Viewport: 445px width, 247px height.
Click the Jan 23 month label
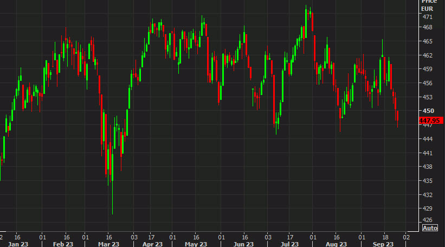(x=18, y=244)
